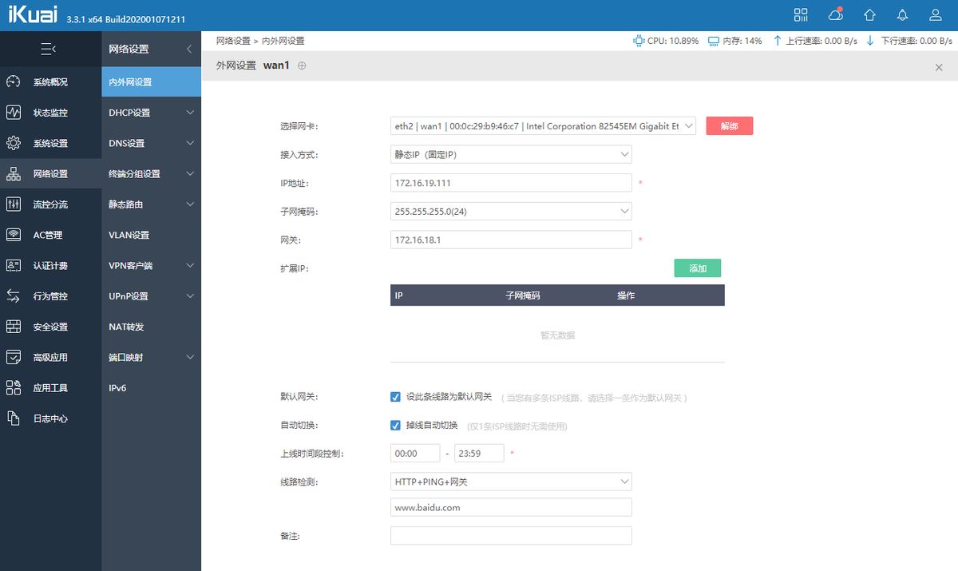This screenshot has width=958, height=571.
Task: Click the 网关 input field
Action: (511, 240)
